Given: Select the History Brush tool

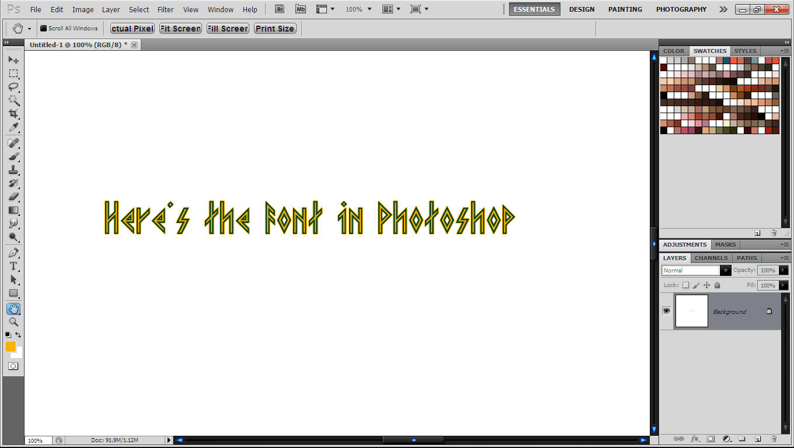Looking at the screenshot, I should pos(13,183).
